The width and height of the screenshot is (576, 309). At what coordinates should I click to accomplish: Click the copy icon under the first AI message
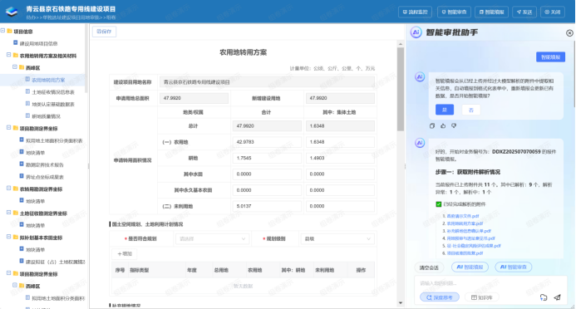click(432, 126)
